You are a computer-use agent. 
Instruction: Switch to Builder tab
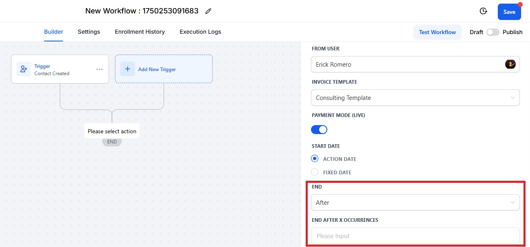pos(54,32)
